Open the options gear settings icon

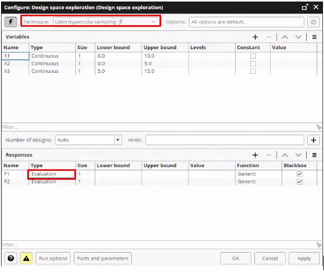[x=314, y=22]
